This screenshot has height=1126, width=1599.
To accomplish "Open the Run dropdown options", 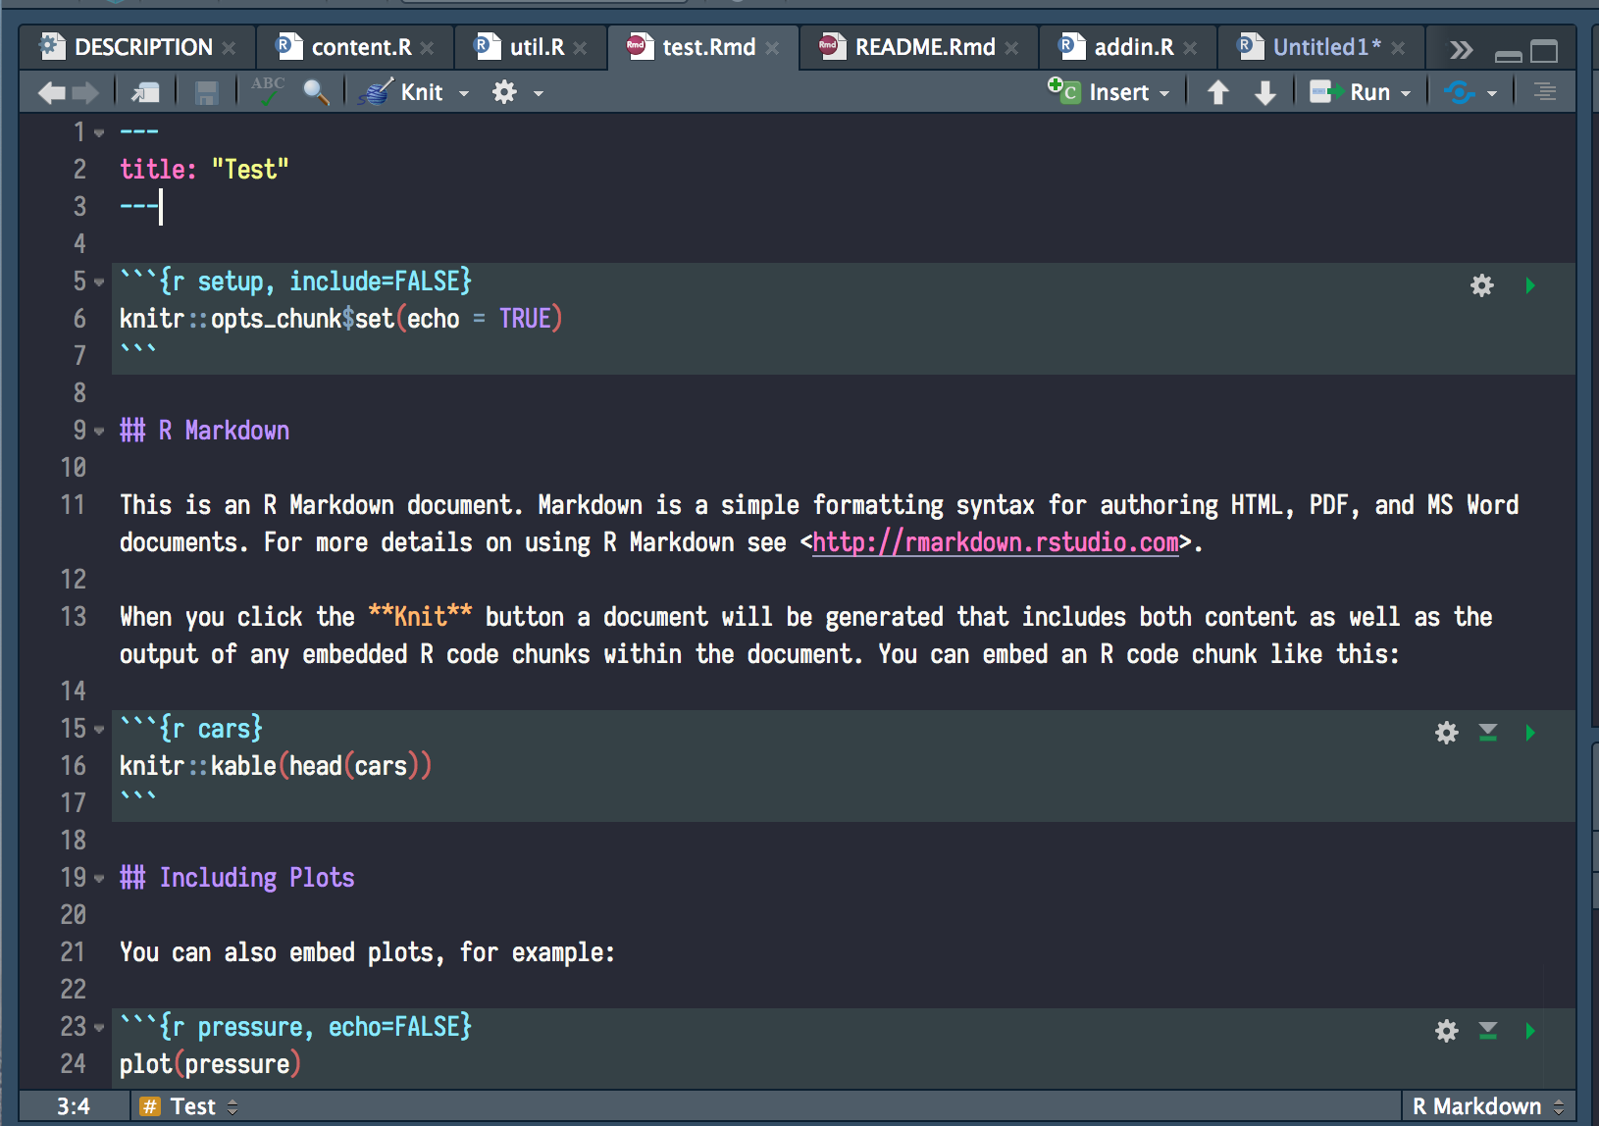I will coord(1405,91).
